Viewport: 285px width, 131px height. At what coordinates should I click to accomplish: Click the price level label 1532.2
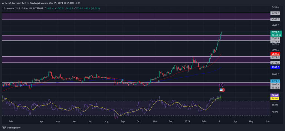[275, 88]
